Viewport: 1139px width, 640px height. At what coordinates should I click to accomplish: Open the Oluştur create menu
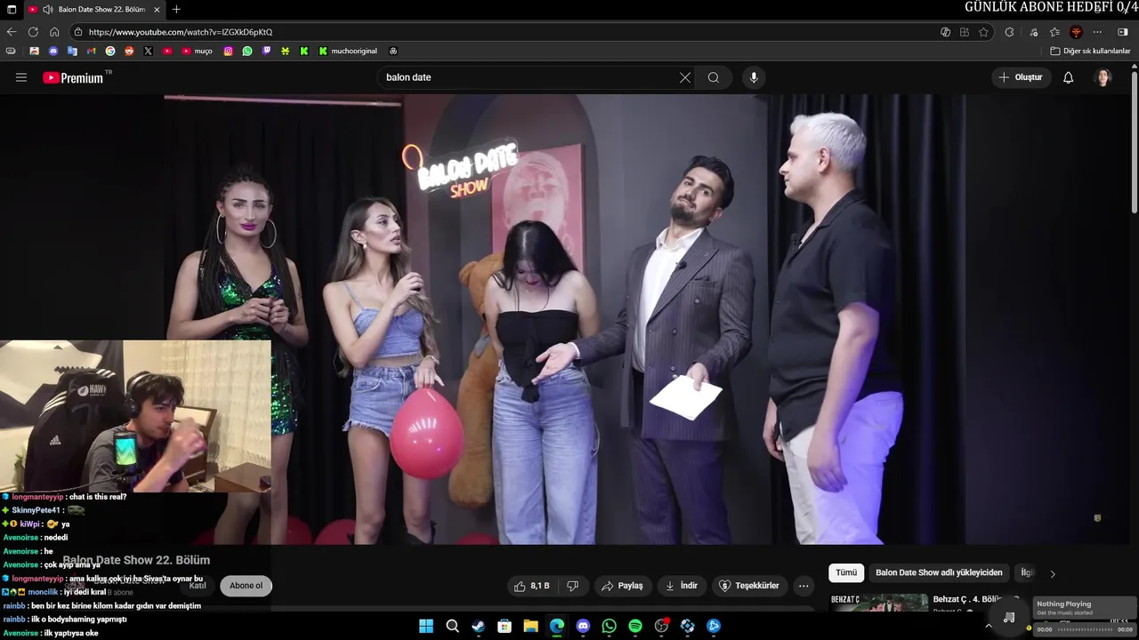point(1021,77)
